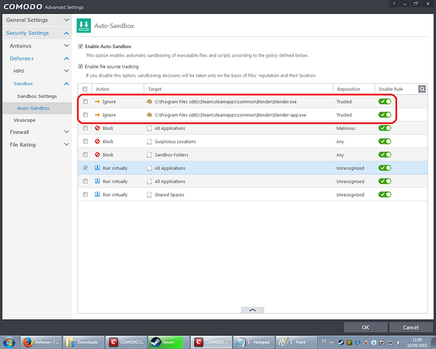Check the blender-app.exe rule checkbox
This screenshot has height=349, width=436.
click(x=85, y=114)
